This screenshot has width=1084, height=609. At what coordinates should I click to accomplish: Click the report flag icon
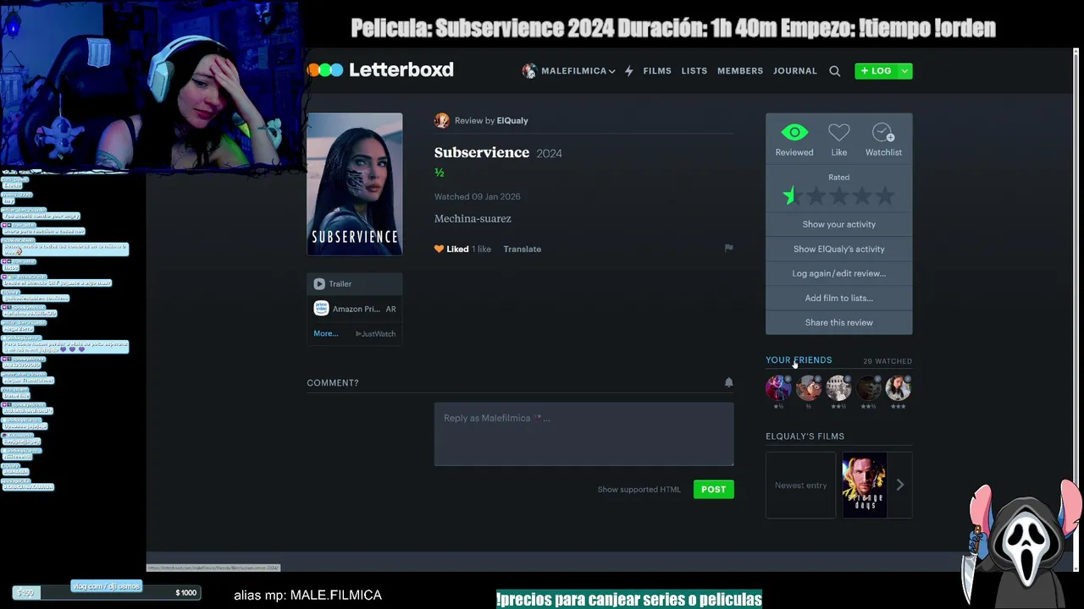pos(728,248)
